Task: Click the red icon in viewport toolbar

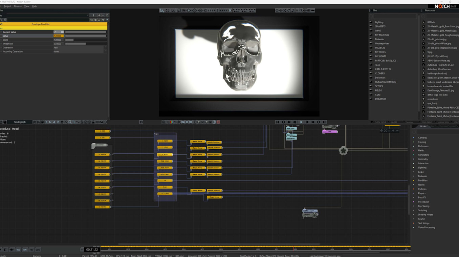Action: 218,122
